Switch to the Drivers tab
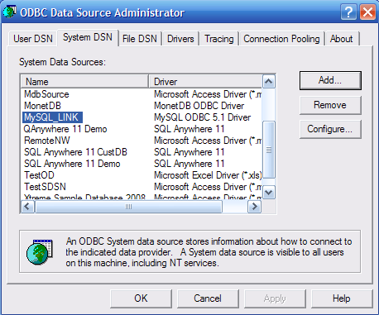The height and width of the screenshot is (315, 379). [180, 39]
